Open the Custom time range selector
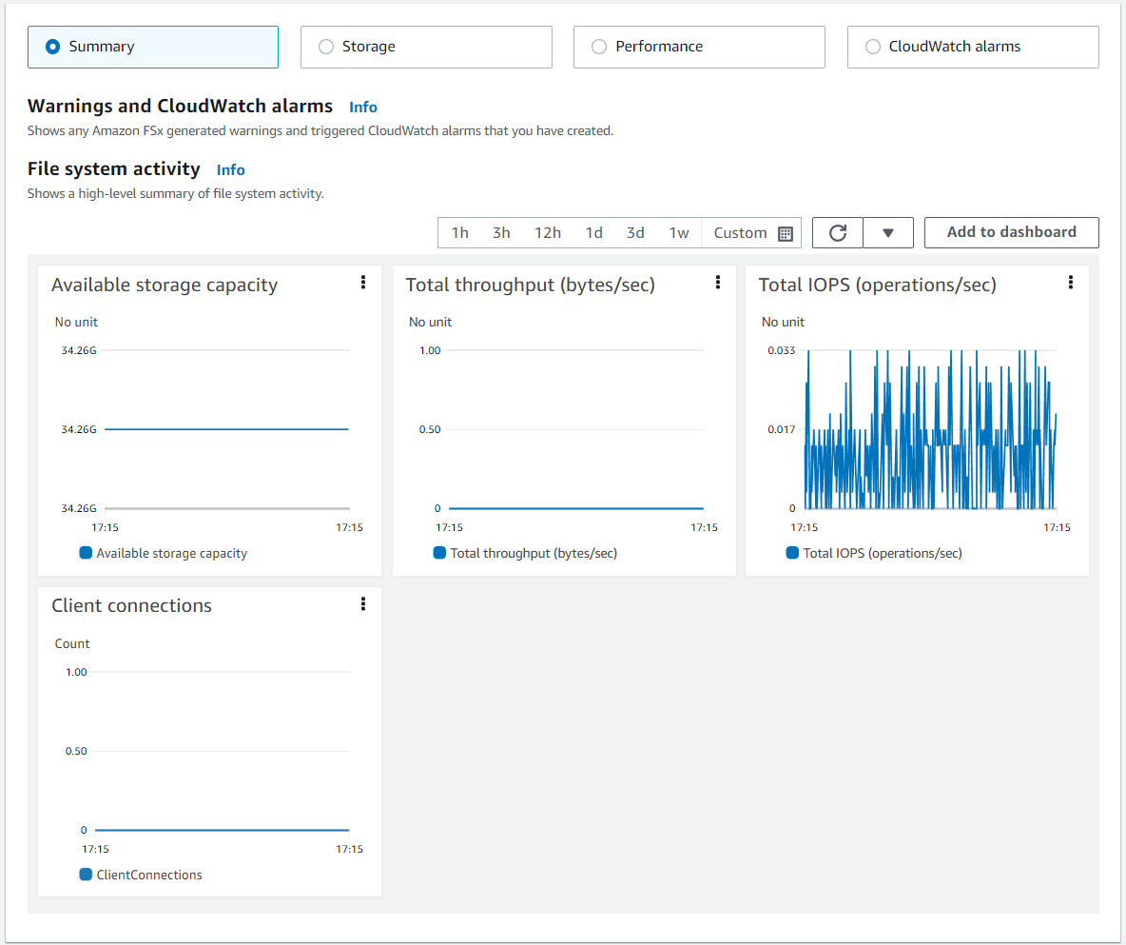Image resolution: width=1126 pixels, height=945 pixels. pyautogui.click(x=740, y=232)
